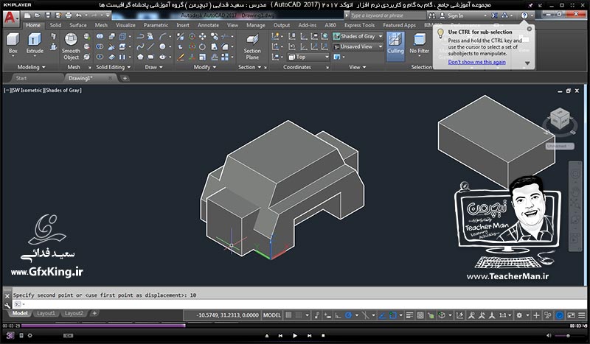
Task: Toggle lineweight display in the status bar
Action: point(410,315)
